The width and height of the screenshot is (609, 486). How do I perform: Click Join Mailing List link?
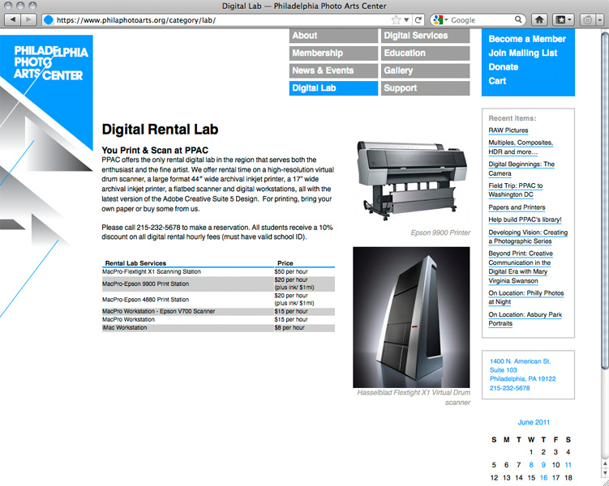pos(523,53)
